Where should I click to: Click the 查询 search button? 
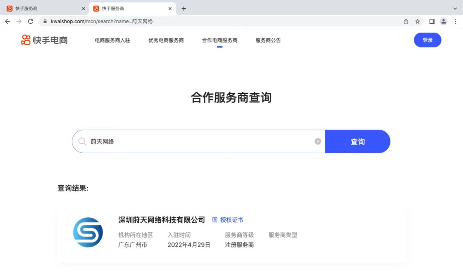click(x=358, y=141)
